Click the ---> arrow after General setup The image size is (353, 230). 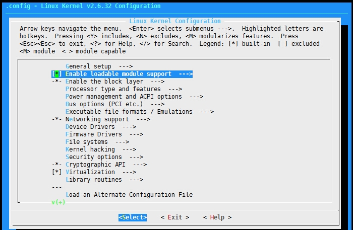126,67
